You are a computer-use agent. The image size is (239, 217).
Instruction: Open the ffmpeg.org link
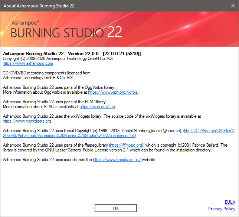pos(126,145)
